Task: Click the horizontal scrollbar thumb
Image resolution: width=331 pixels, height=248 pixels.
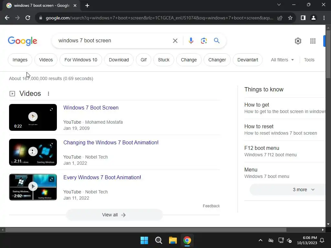Action: [146, 230]
